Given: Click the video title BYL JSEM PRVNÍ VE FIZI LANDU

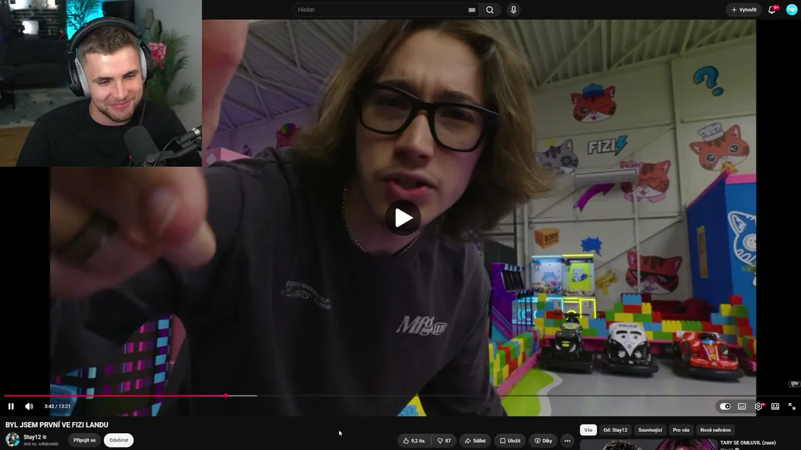Looking at the screenshot, I should coord(57,425).
